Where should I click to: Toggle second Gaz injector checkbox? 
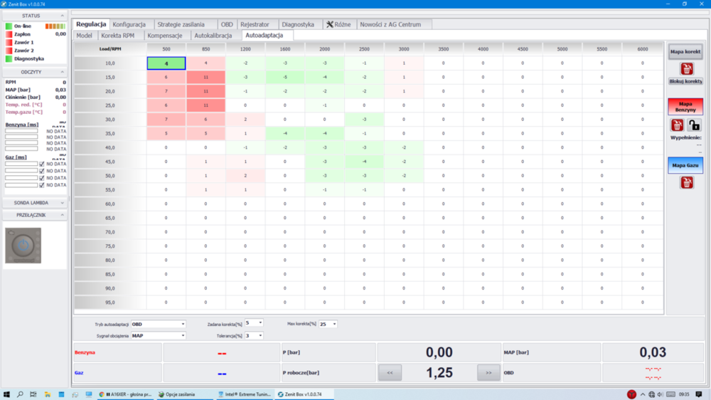(42, 172)
